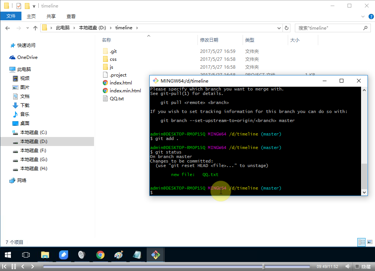Screen dimensions: 375x271
Task: Expand the Explorer ribbon chevron
Action: 363,17
